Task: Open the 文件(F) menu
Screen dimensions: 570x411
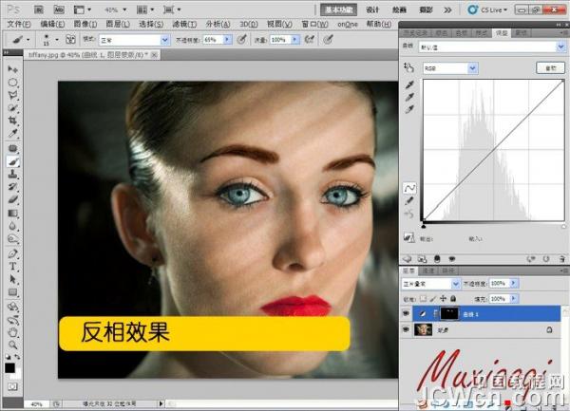Action: [19, 24]
